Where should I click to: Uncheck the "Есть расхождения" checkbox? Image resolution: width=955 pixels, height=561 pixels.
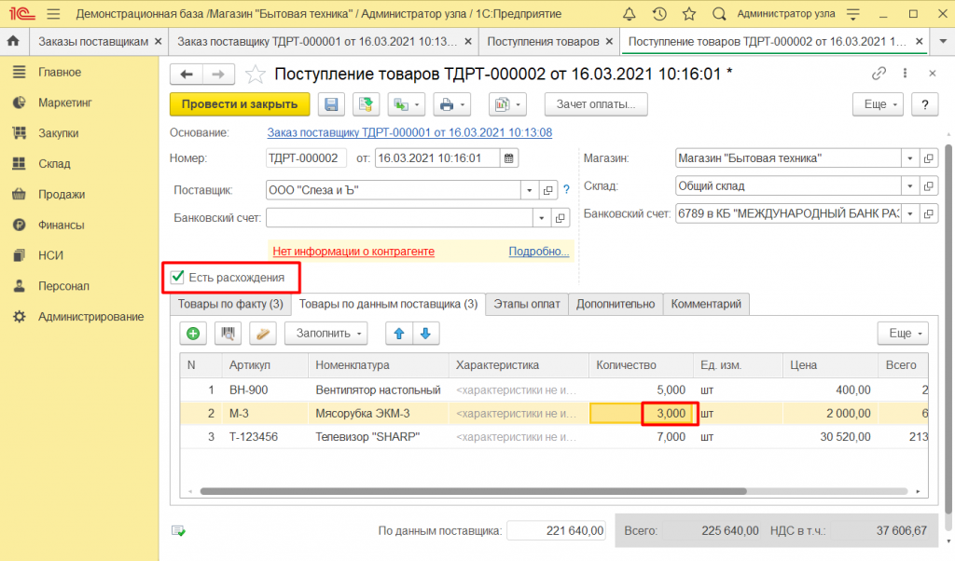(x=175, y=277)
